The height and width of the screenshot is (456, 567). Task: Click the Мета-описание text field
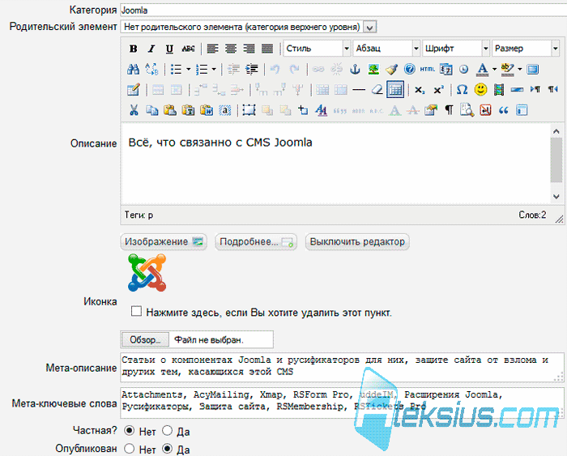pyautogui.click(x=342, y=367)
